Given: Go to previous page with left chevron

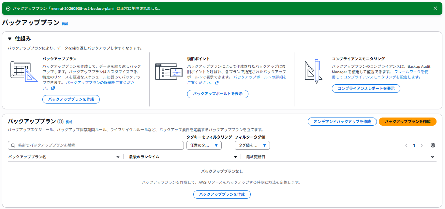Looking at the screenshot, I should pyautogui.click(x=406, y=145).
